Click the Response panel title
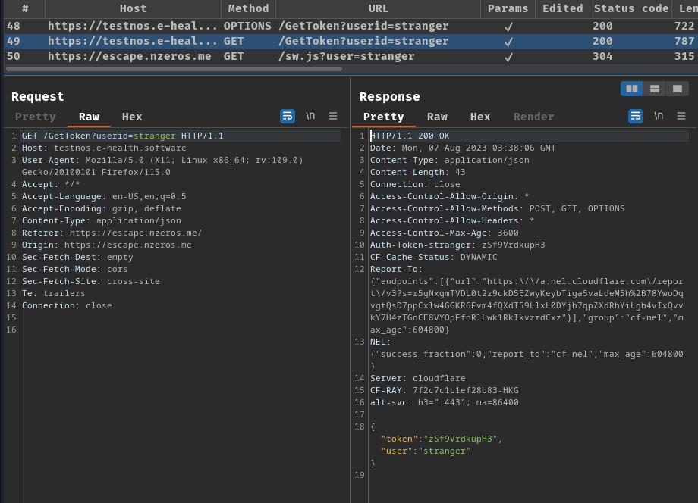The height and width of the screenshot is (503, 698). pos(389,96)
